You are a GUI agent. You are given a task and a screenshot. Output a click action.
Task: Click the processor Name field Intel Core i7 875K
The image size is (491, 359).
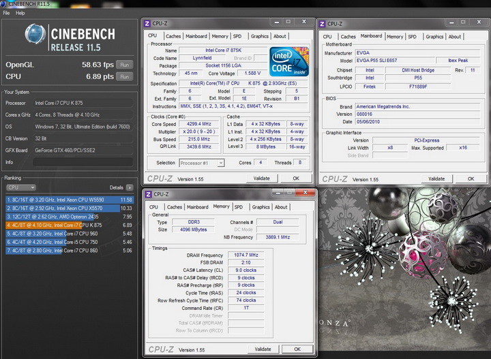(223, 50)
